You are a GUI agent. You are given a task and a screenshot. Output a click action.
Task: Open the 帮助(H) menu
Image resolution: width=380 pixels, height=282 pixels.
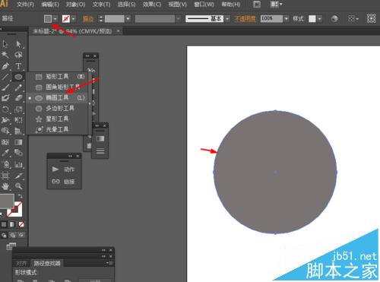click(231, 5)
